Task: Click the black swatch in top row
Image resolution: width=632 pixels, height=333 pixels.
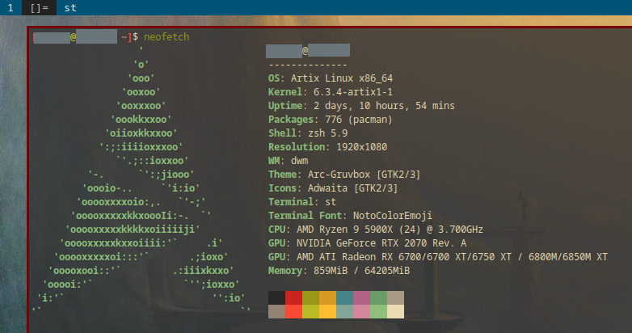Action: 277,298
